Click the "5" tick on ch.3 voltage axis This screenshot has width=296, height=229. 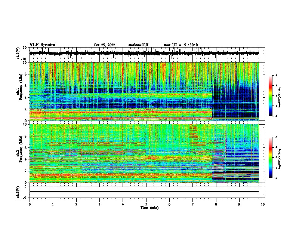(x=26, y=186)
